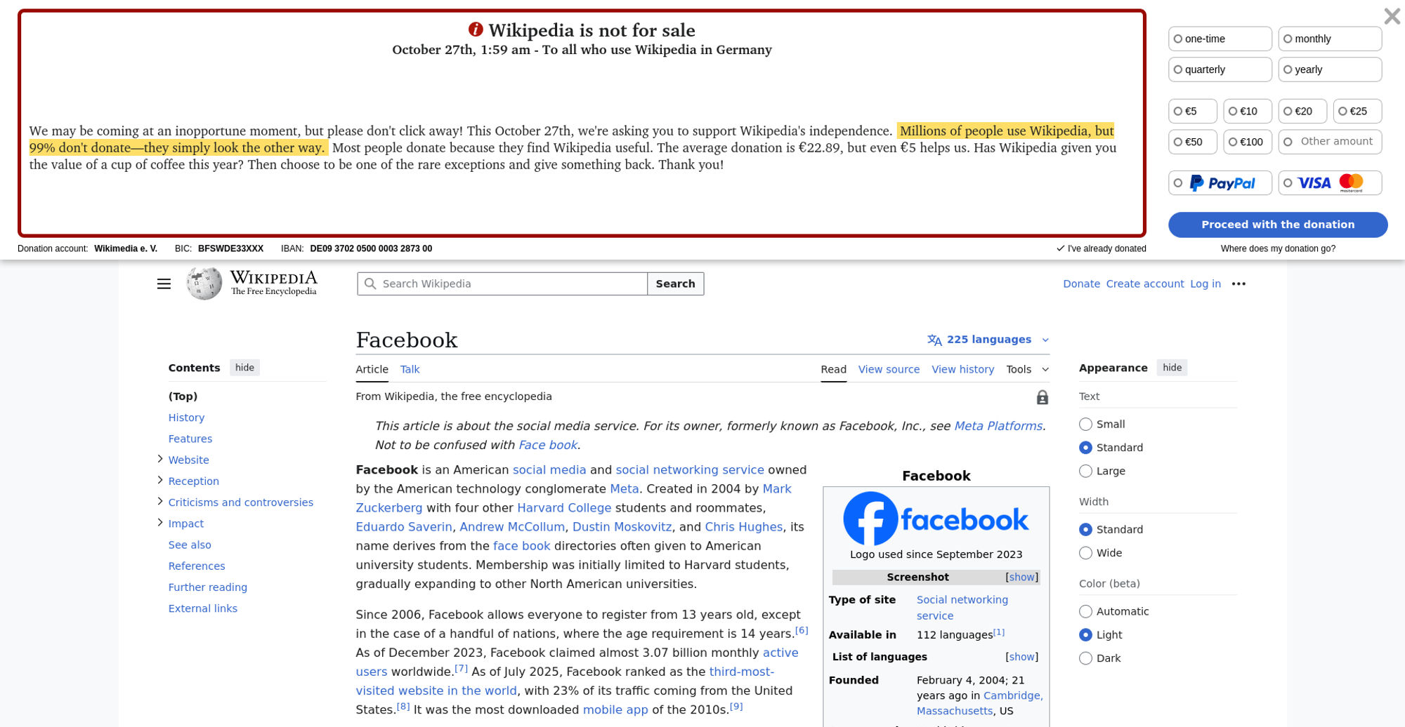Switch to the Talk tab
This screenshot has width=1405, height=727.
(x=410, y=369)
